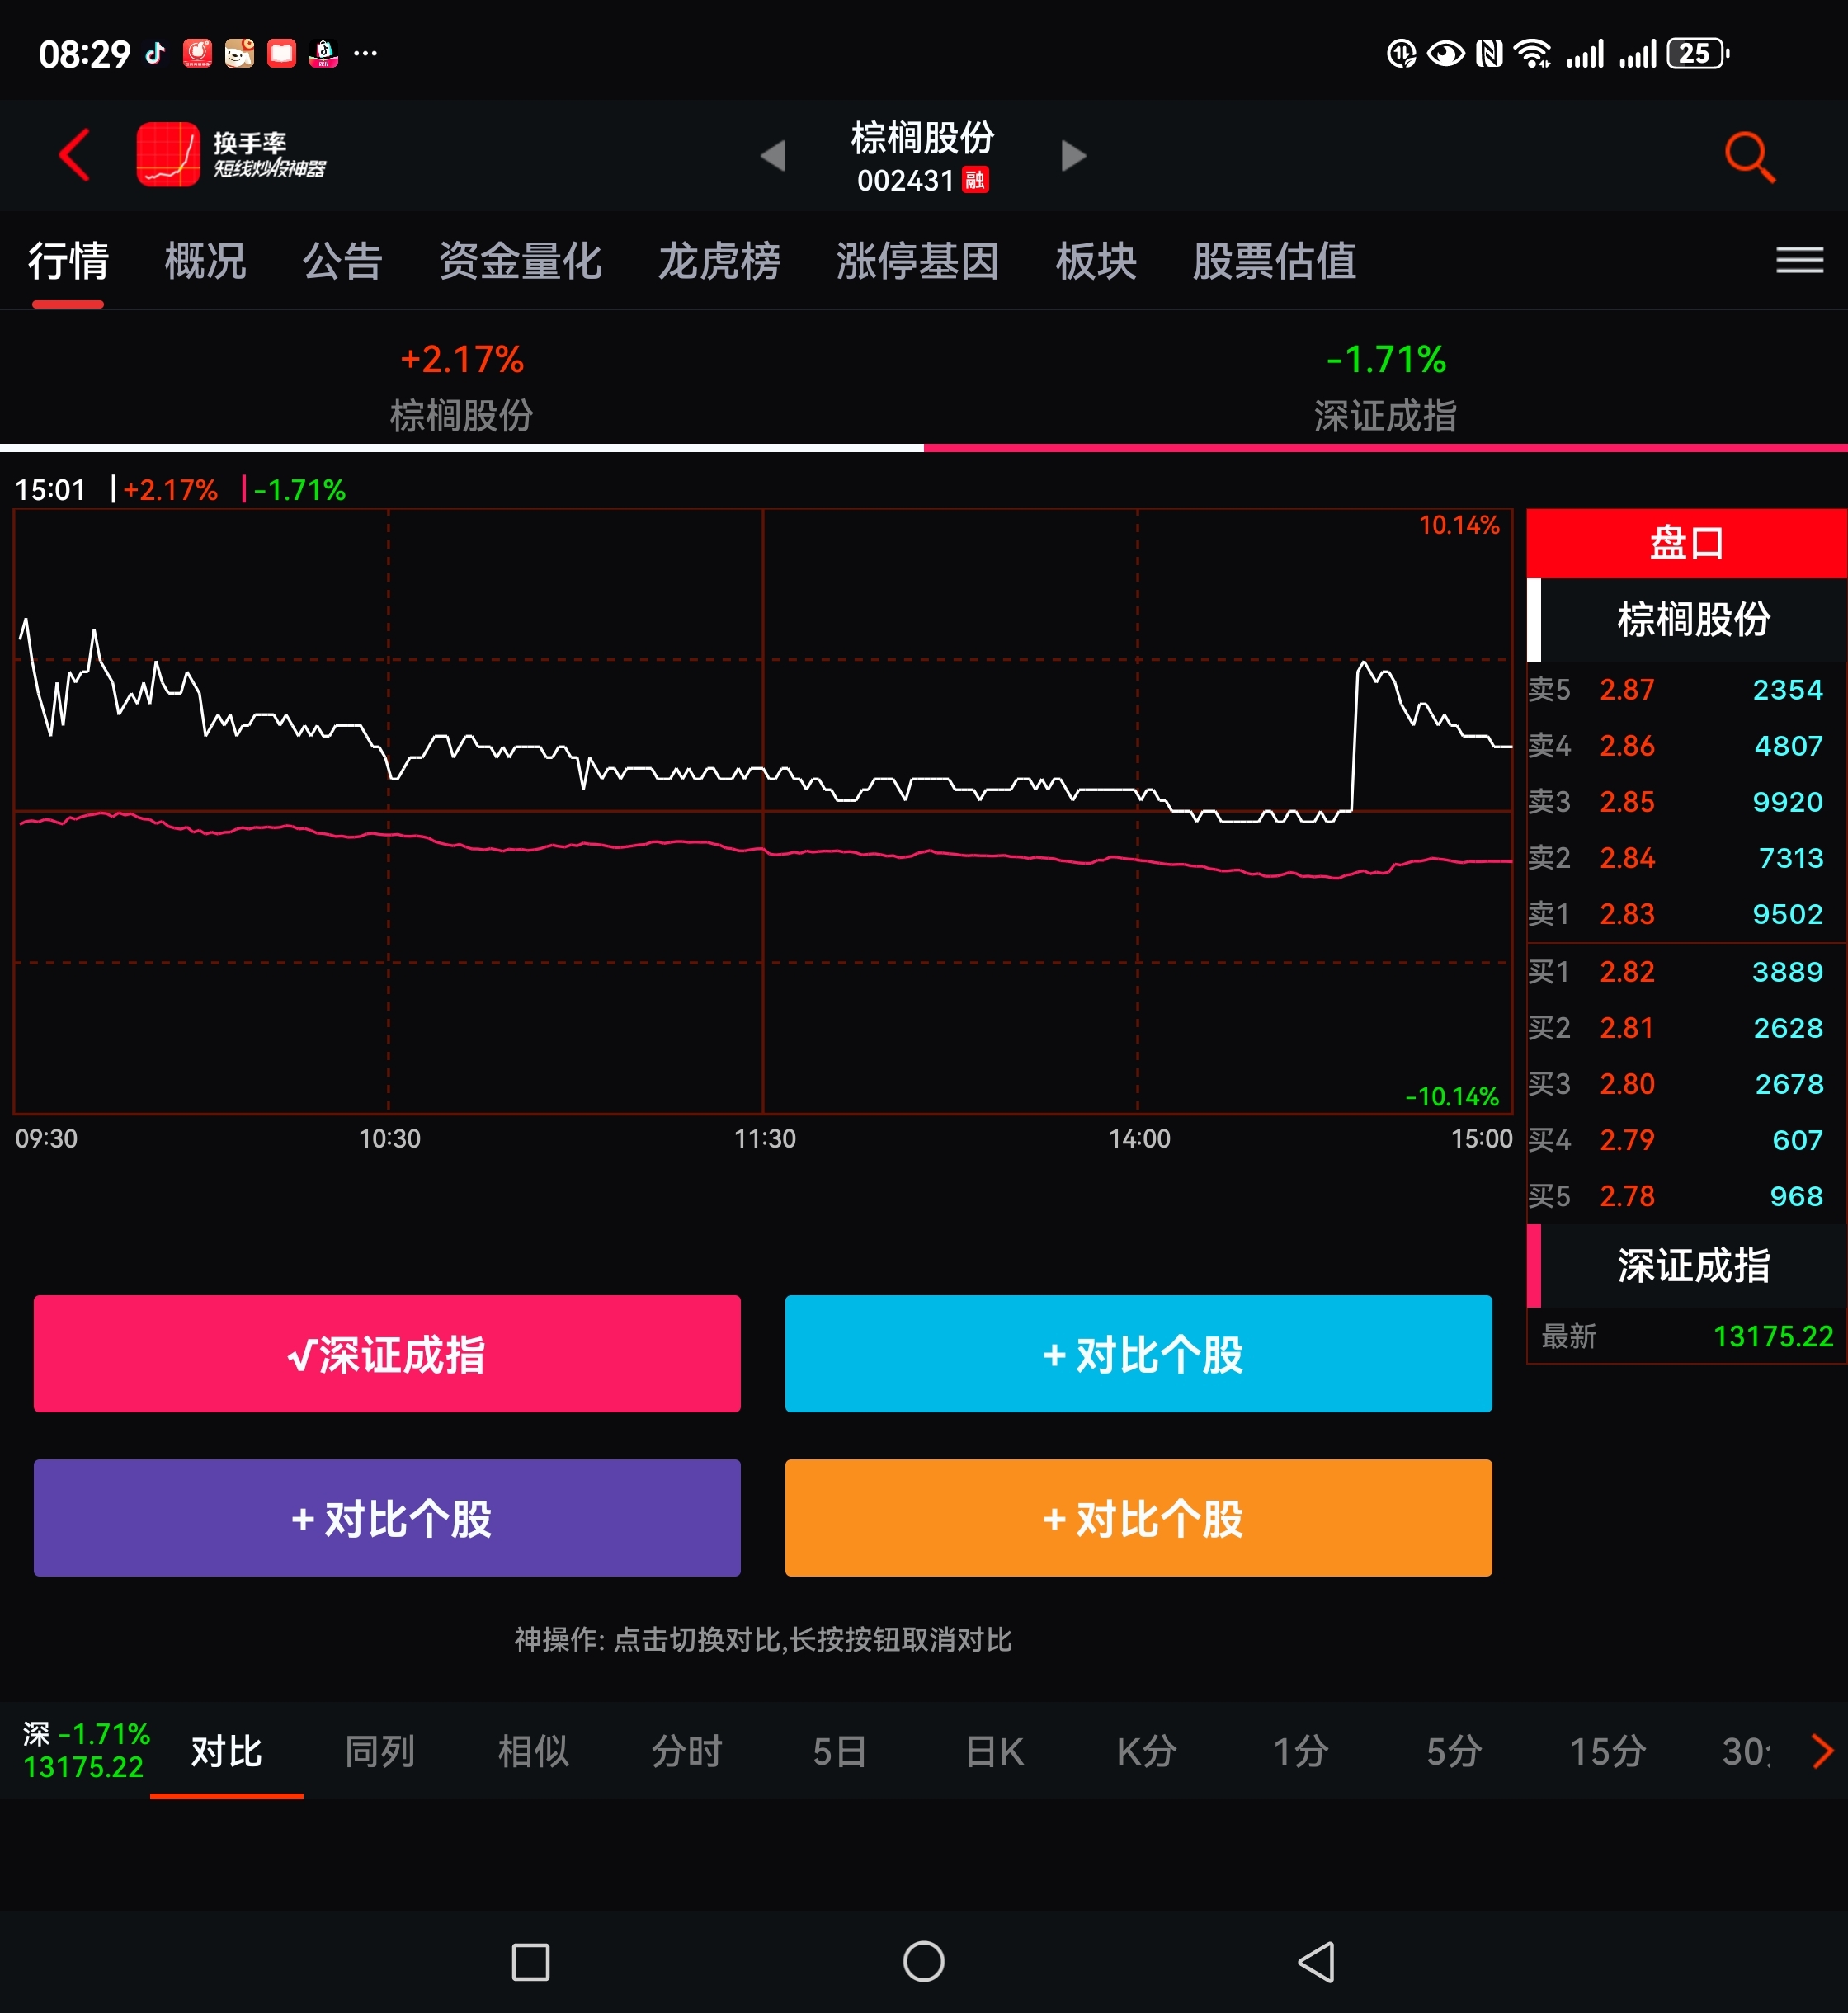The width and height of the screenshot is (1848, 2013).
Task: Expand the 盘口 order book header
Action: click(x=1686, y=543)
